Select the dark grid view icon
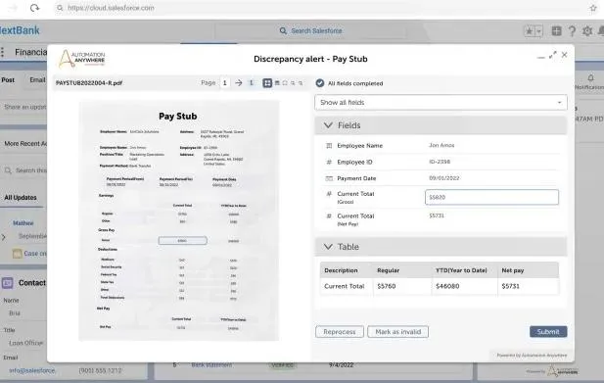This screenshot has width=604, height=383. click(267, 83)
